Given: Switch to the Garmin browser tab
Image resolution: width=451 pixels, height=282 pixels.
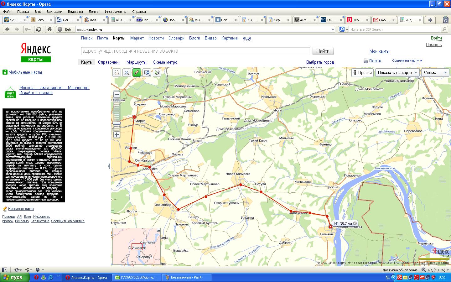Looking at the screenshot, I should coord(68,20).
